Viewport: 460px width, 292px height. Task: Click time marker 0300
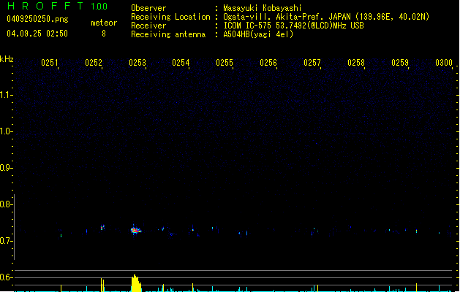444,63
